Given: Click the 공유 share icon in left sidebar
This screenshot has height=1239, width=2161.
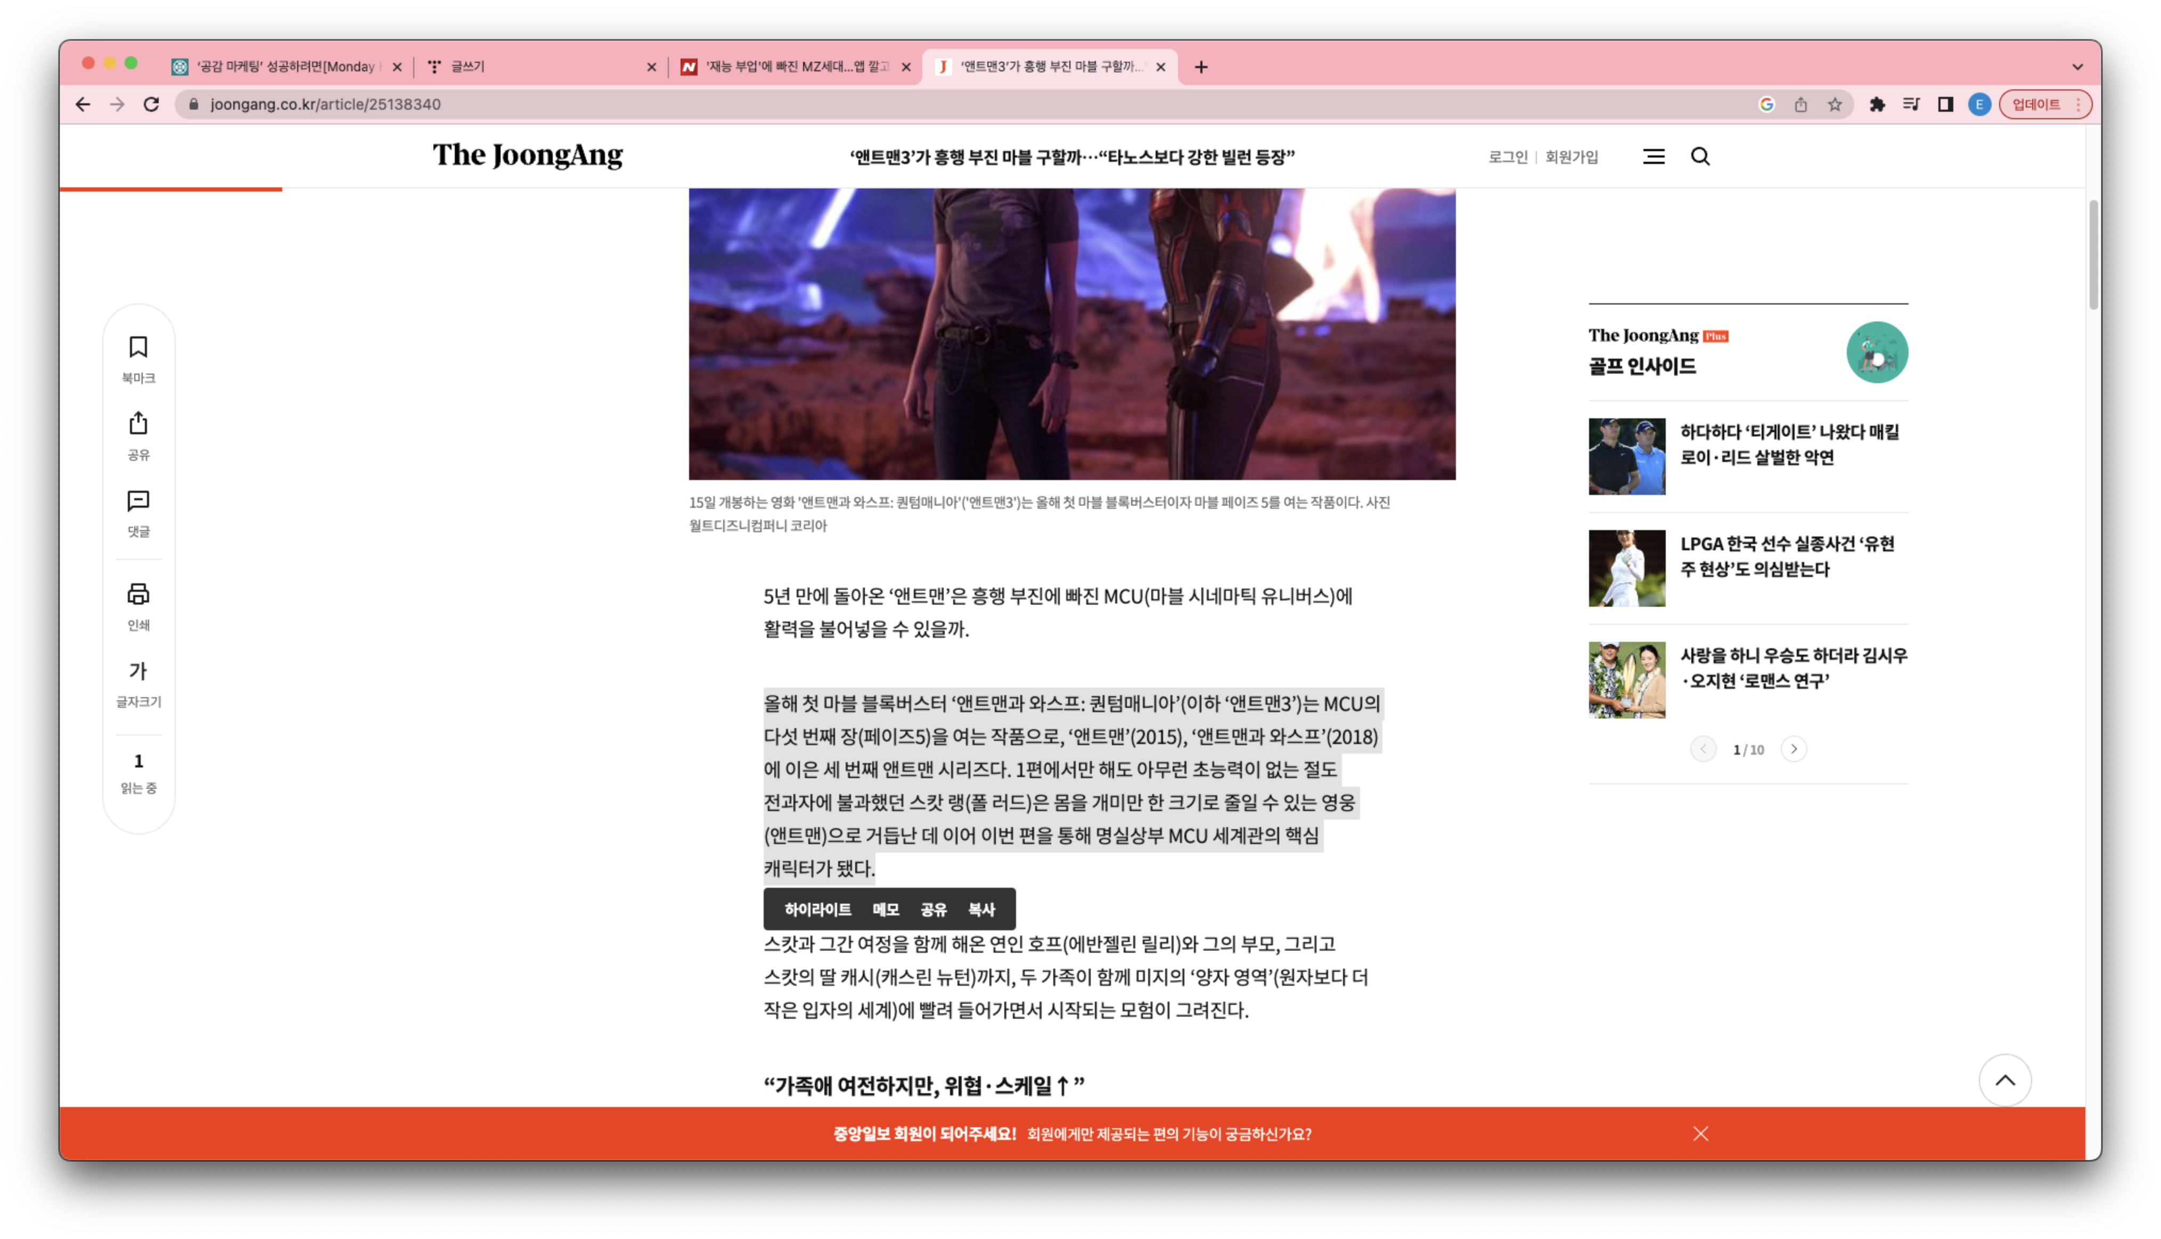Looking at the screenshot, I should 138,424.
